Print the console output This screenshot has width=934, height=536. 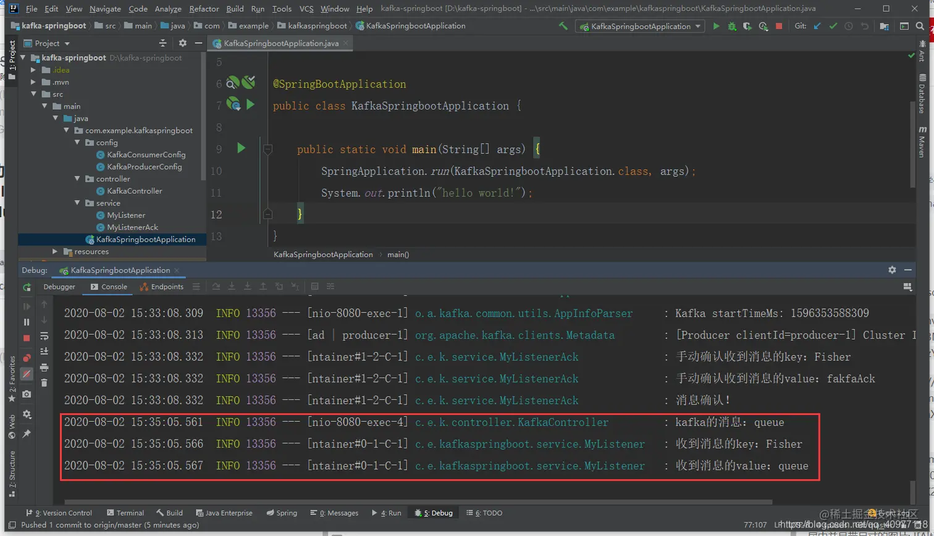[44, 367]
